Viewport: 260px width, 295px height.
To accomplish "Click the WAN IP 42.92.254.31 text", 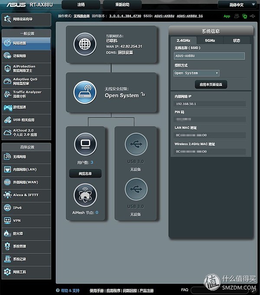I will [131, 46].
